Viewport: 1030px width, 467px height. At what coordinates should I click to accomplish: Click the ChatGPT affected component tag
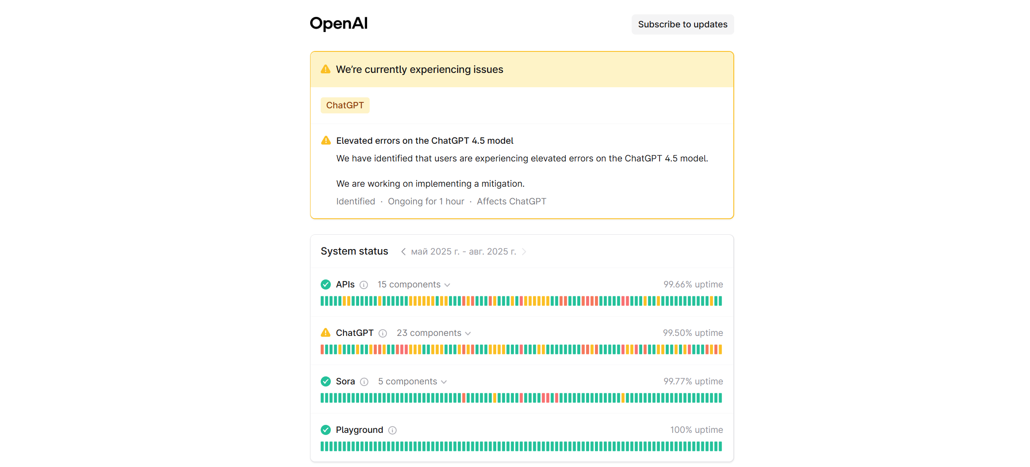coord(345,105)
